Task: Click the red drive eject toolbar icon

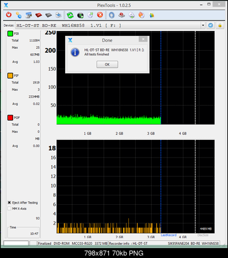Action: click(x=121, y=15)
